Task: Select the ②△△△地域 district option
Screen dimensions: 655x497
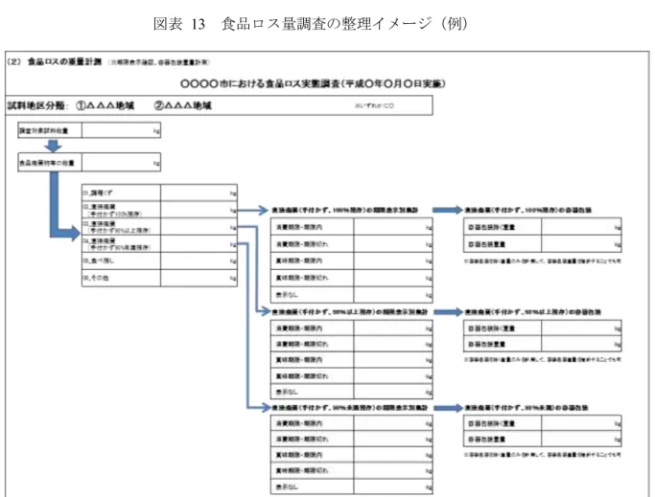Action: [x=183, y=105]
